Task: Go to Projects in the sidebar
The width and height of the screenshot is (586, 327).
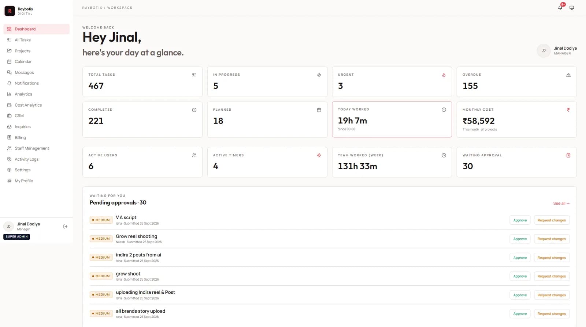Action: click(36, 51)
